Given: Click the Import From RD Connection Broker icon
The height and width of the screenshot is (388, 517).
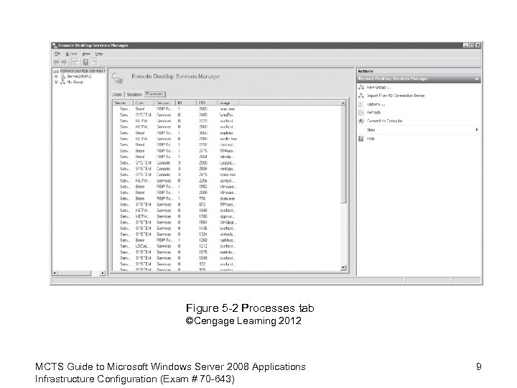Looking at the screenshot, I should (361, 96).
